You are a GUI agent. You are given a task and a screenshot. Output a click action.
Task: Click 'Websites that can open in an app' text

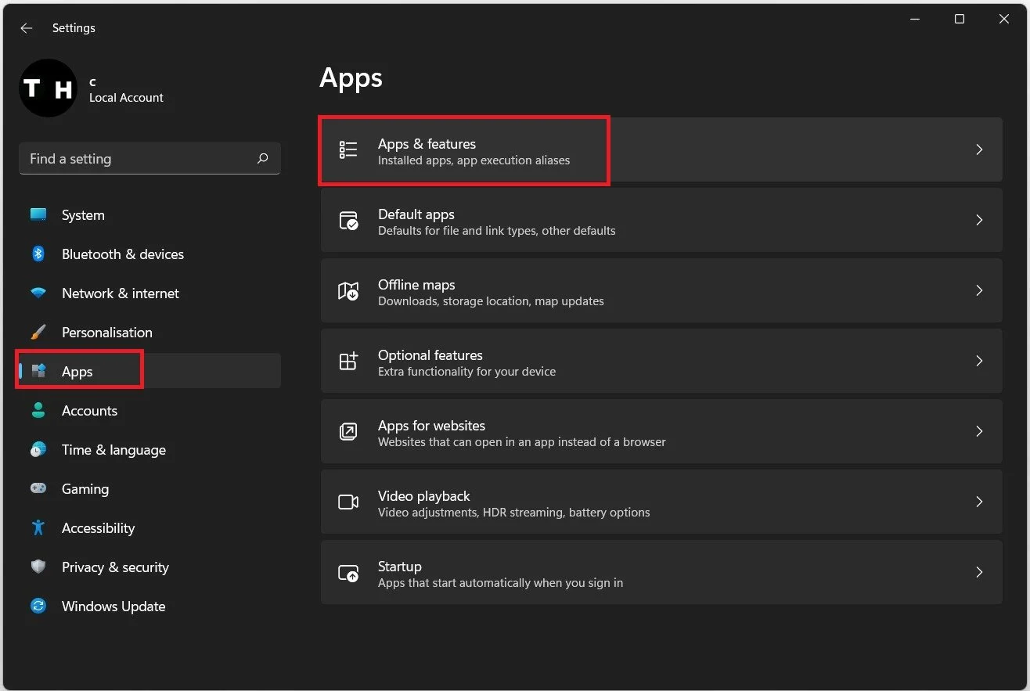[x=521, y=442]
